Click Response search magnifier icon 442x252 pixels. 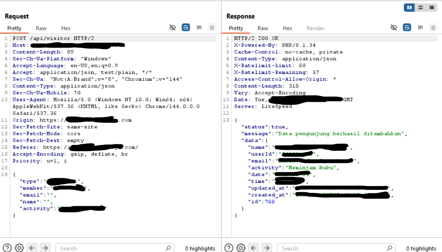click(x=390, y=248)
